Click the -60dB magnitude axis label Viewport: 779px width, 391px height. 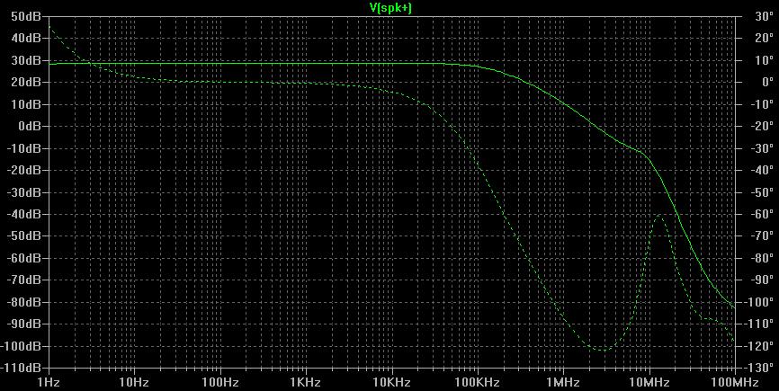[22, 258]
